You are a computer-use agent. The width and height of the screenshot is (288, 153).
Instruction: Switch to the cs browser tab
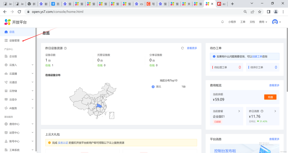(139, 4)
